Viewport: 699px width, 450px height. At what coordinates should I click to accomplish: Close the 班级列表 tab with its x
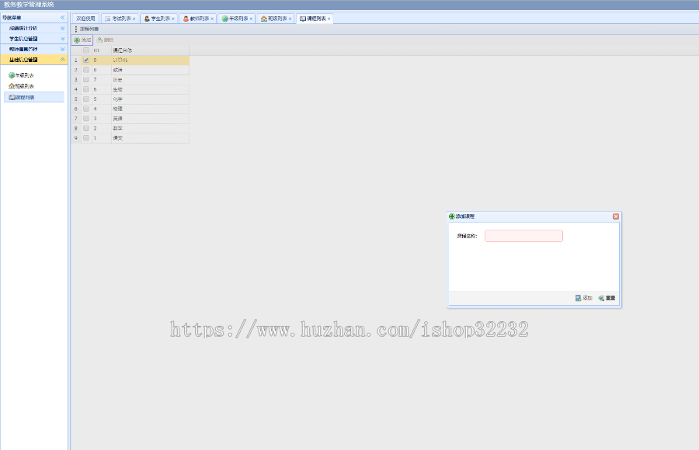pyautogui.click(x=290, y=19)
